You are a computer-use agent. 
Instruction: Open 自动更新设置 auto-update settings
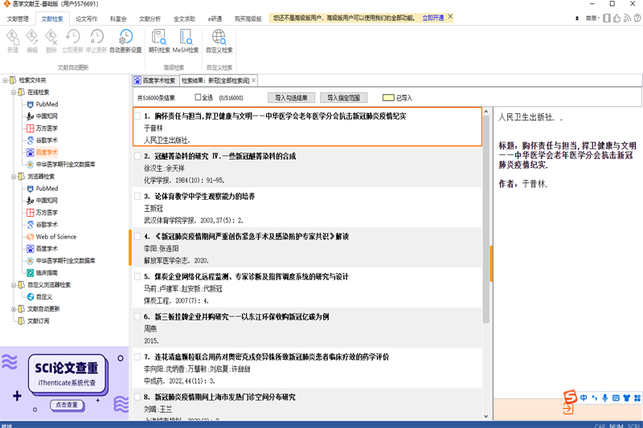[x=125, y=36]
